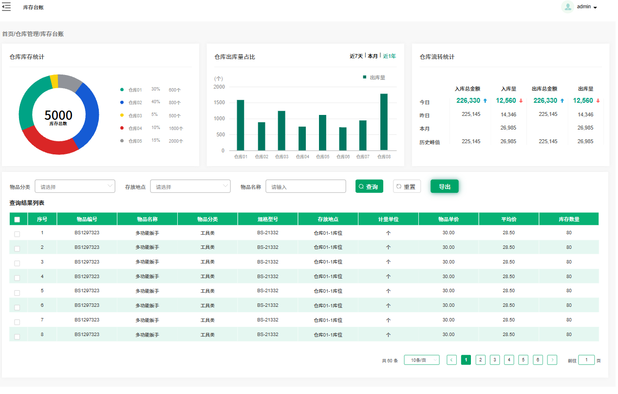Select the checkbox for row 5
618x394 pixels.
tap(17, 293)
